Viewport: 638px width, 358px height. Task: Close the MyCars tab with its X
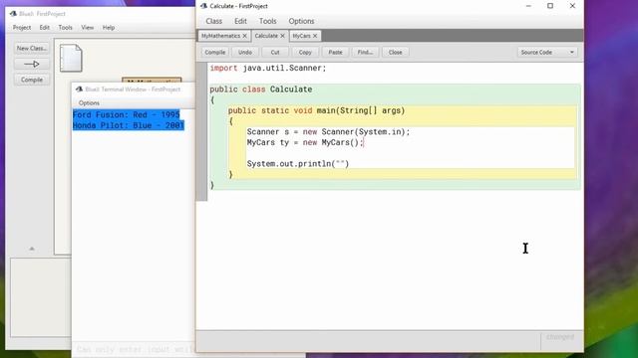(x=315, y=36)
